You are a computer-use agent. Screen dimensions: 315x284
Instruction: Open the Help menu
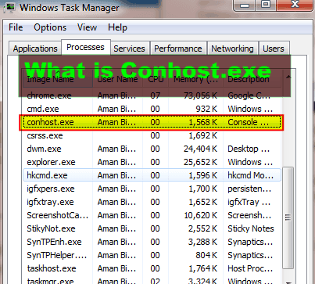pyautogui.click(x=117, y=27)
